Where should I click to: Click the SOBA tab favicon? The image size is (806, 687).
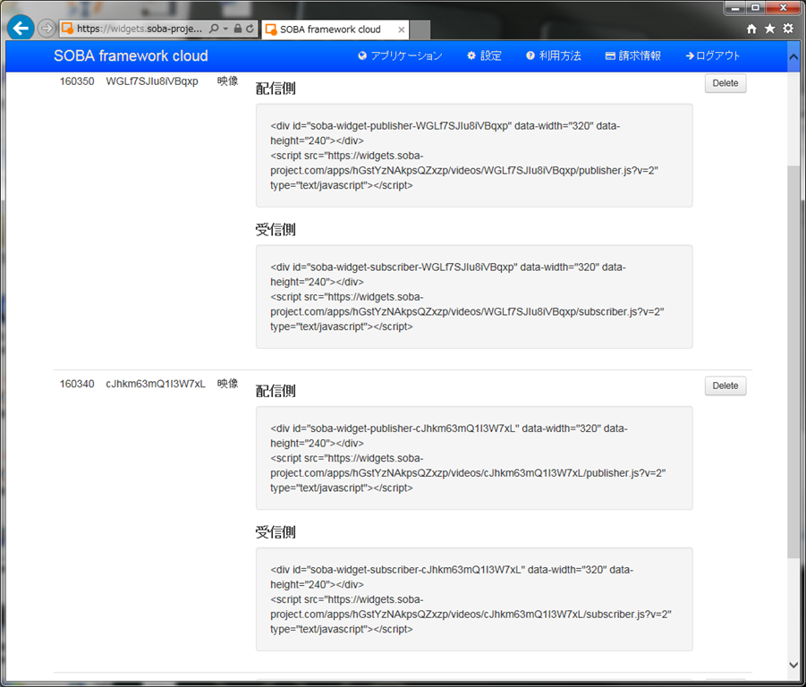[x=271, y=30]
